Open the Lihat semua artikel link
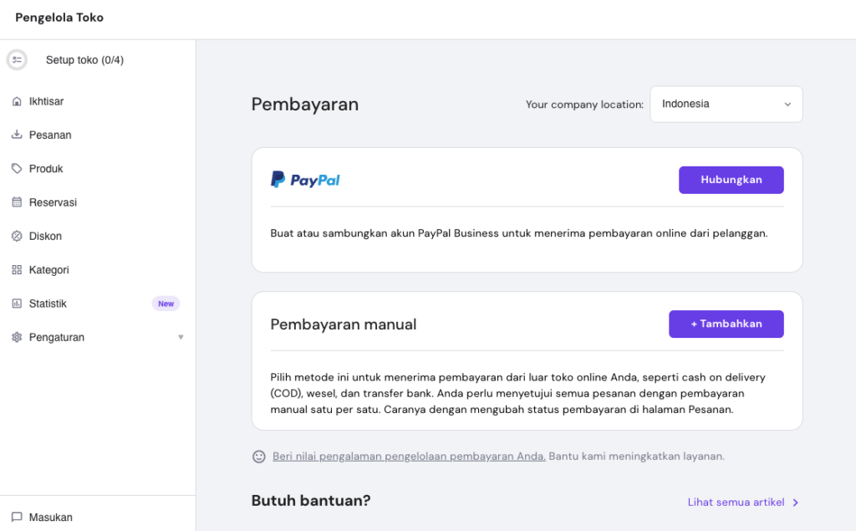856x531 pixels. pyautogui.click(x=737, y=502)
